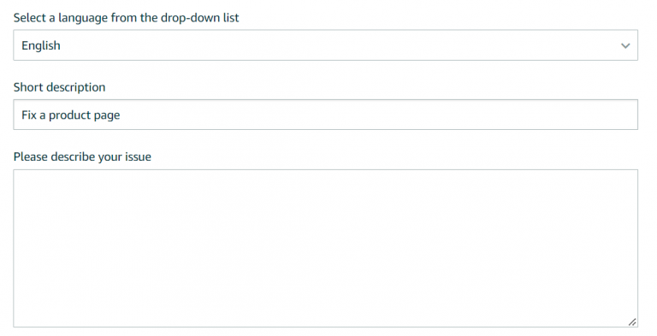Viewport: 657px width, 336px height.
Task: Place cursor after 'page' in Short description
Action: 121,115
